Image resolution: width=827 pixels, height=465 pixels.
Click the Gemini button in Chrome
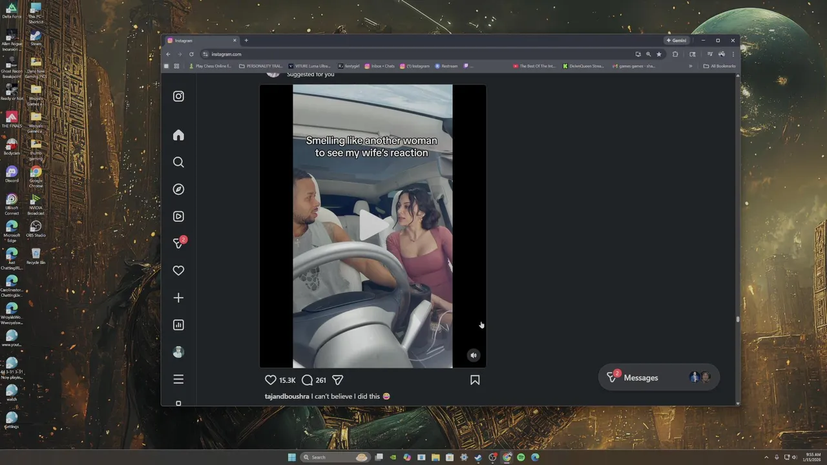(676, 41)
